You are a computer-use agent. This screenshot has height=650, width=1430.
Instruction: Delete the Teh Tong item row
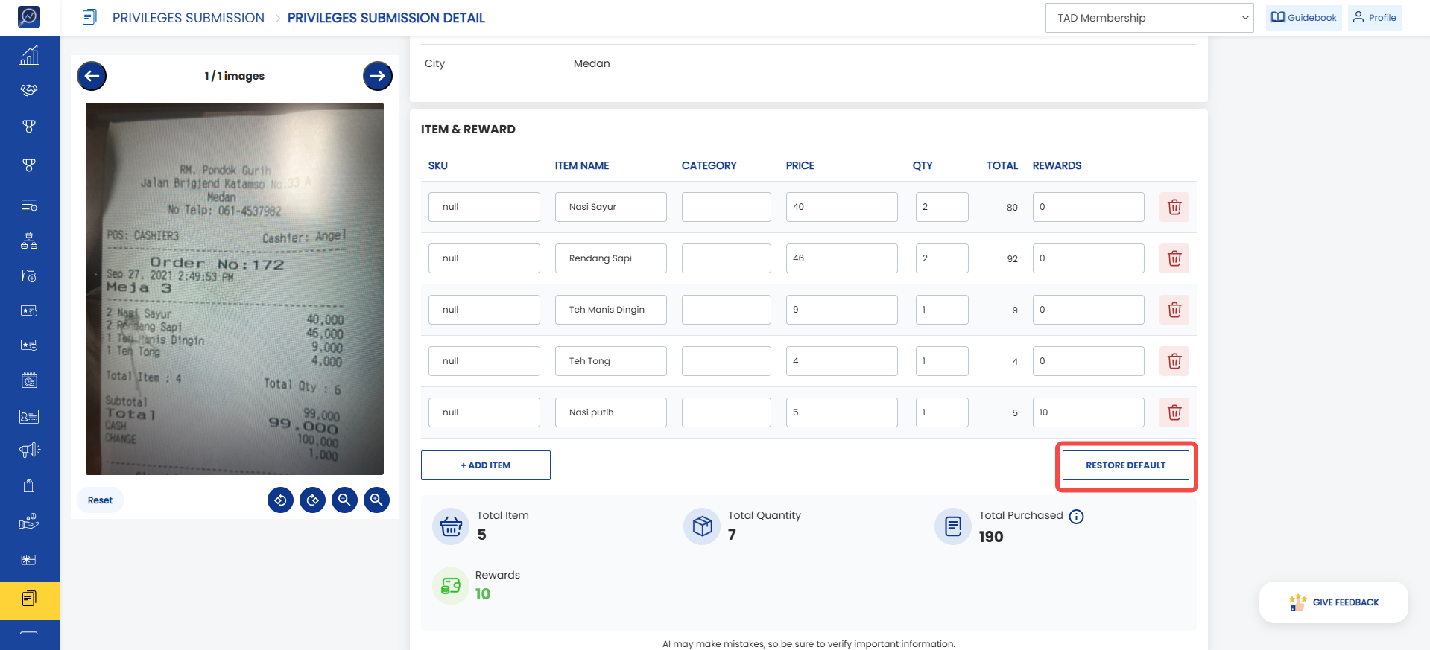click(1174, 361)
